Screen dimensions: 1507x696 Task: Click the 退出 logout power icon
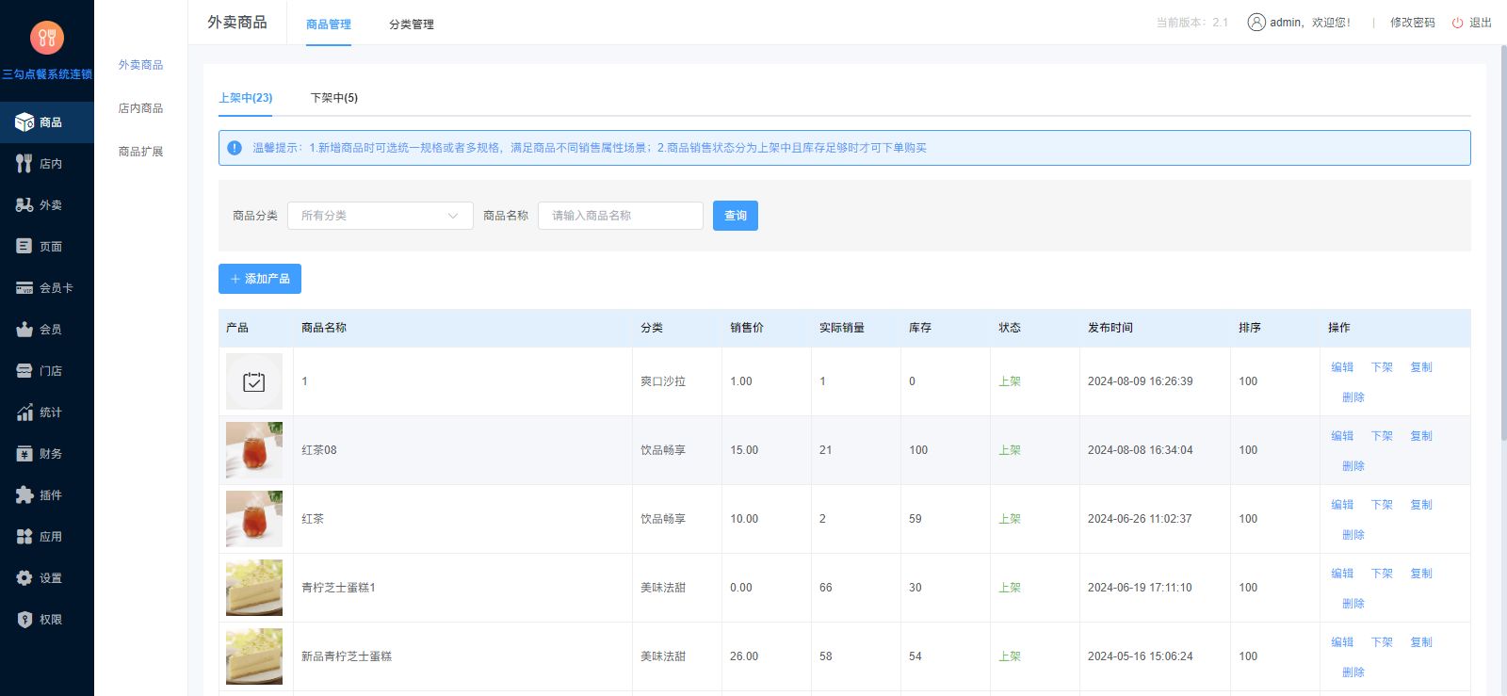(1458, 23)
